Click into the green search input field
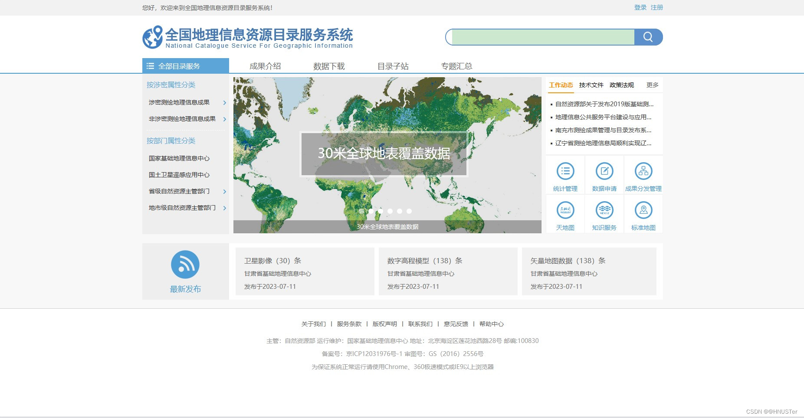 pyautogui.click(x=543, y=37)
